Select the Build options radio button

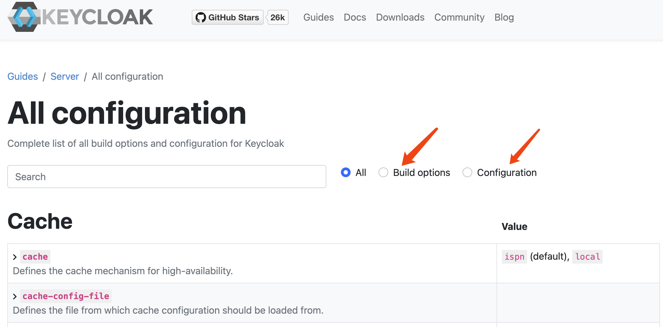[383, 172]
